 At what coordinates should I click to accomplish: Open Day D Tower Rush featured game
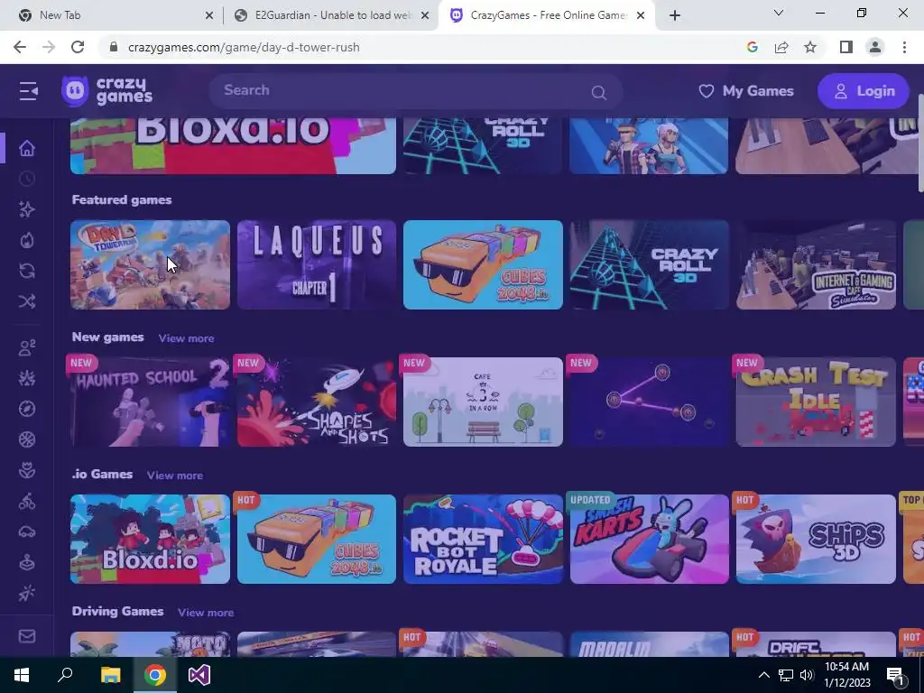click(x=151, y=264)
